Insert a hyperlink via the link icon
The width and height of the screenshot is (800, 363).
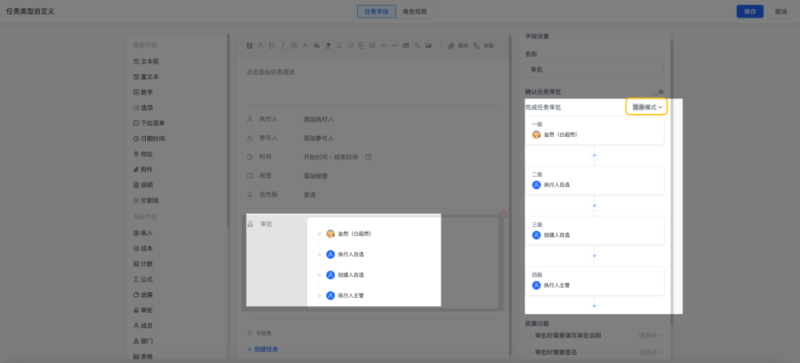(x=417, y=45)
